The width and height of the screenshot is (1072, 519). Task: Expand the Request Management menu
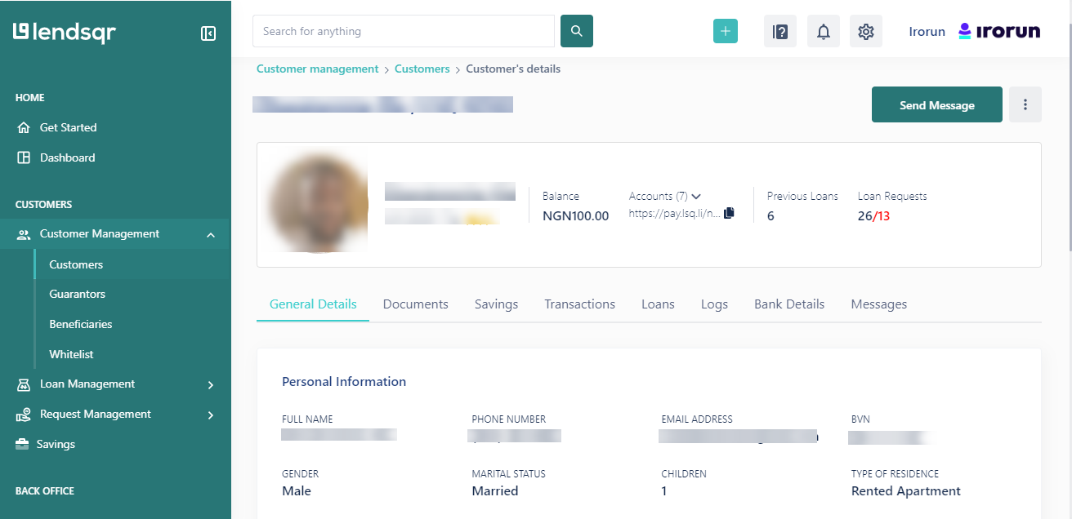[96, 414]
